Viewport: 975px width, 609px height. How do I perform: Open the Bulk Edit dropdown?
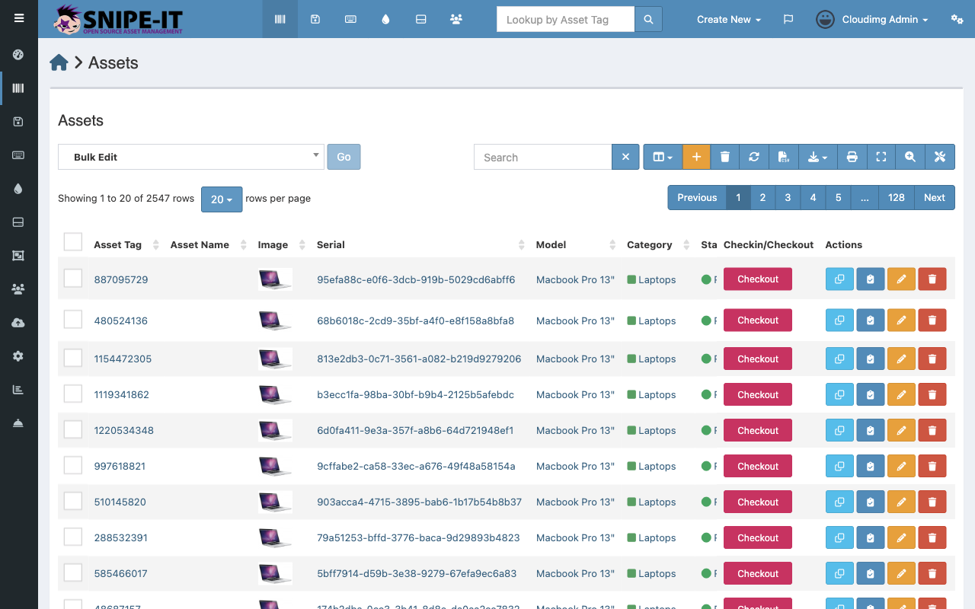(x=191, y=157)
